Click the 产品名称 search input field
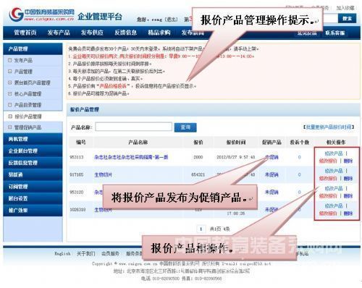 (134, 127)
